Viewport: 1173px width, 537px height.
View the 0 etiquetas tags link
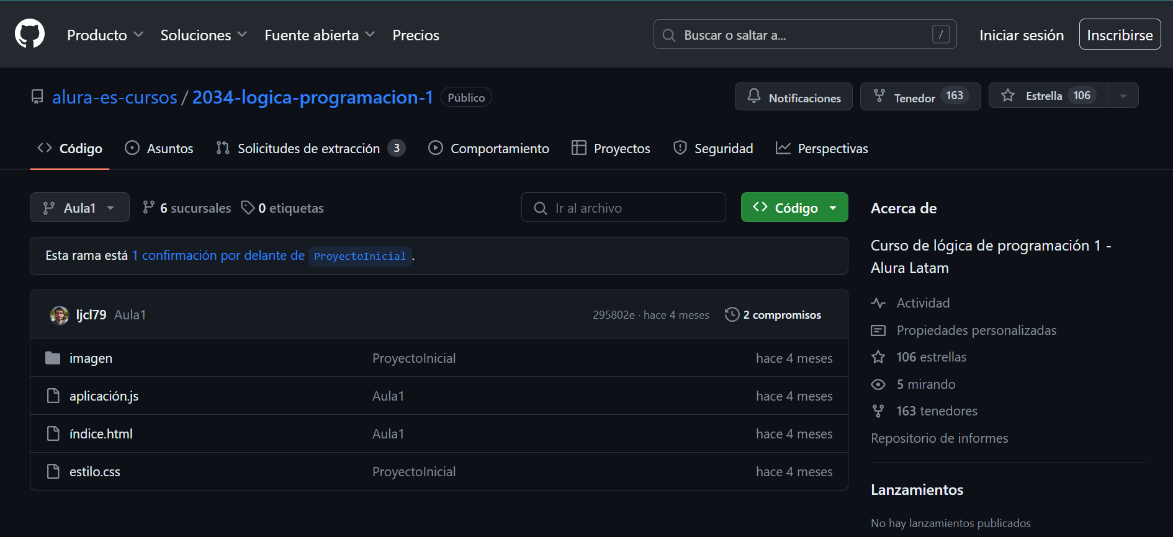282,208
